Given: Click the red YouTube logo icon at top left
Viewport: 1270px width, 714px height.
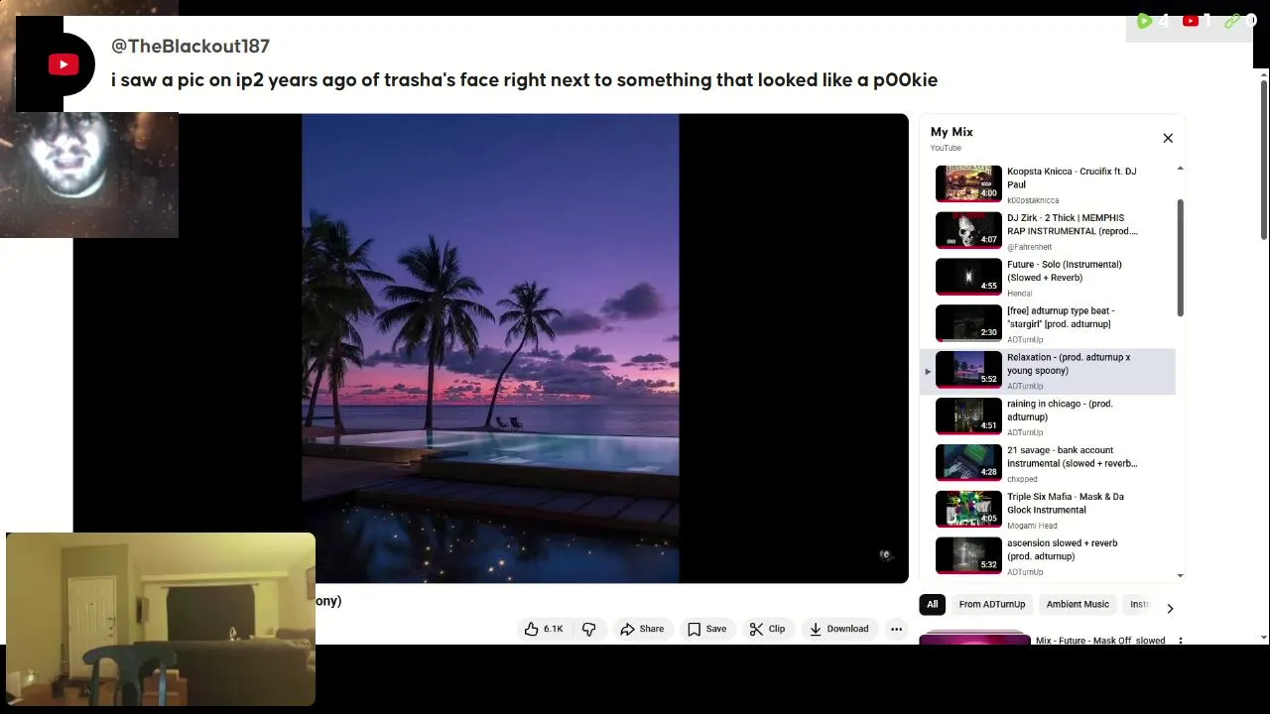Looking at the screenshot, I should [x=63, y=64].
